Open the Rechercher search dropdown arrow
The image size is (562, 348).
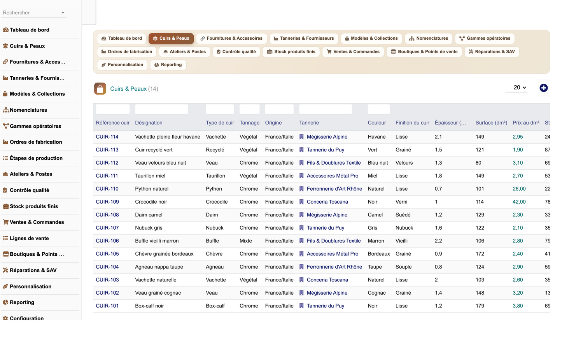(x=63, y=13)
